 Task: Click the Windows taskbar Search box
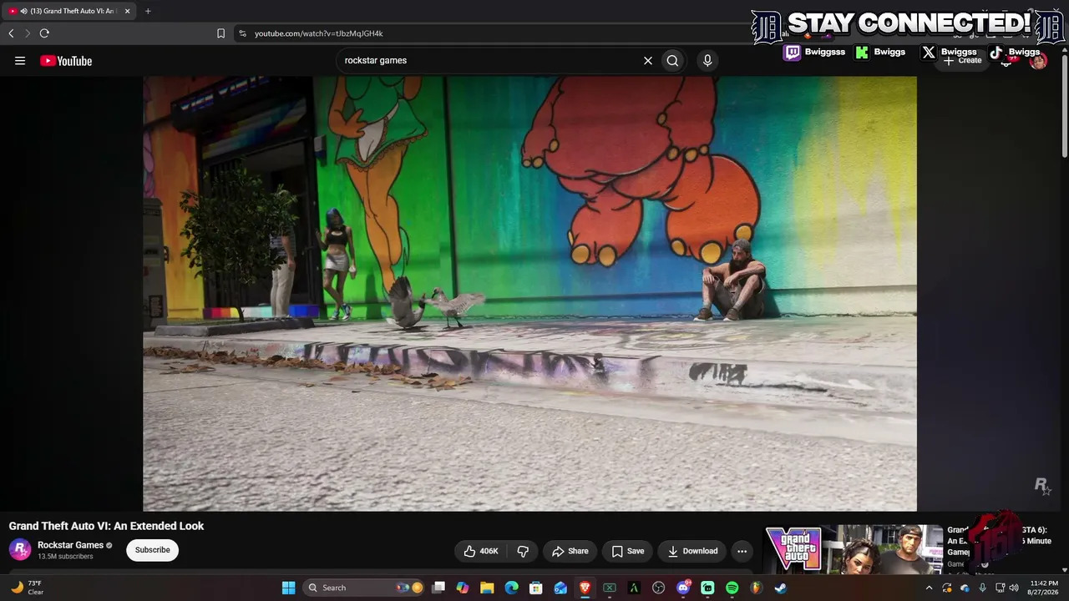coord(365,588)
